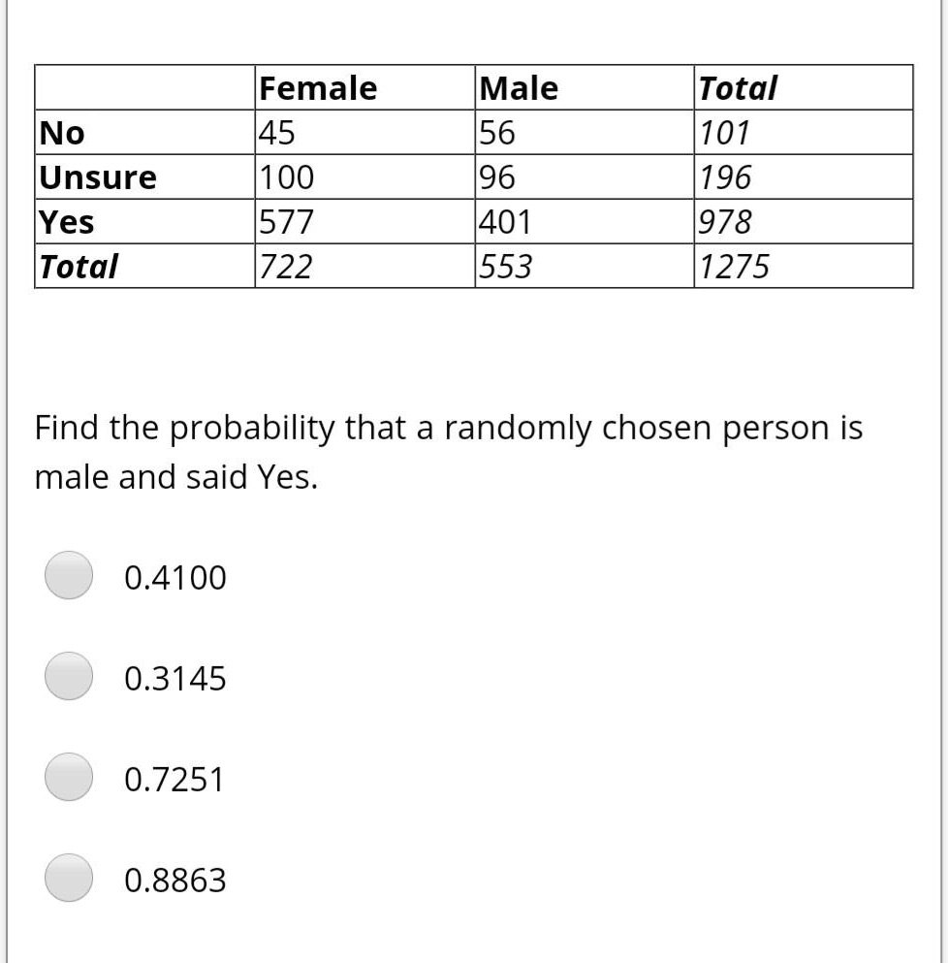The height and width of the screenshot is (963, 948).
Task: Click the No row label
Action: (61, 132)
